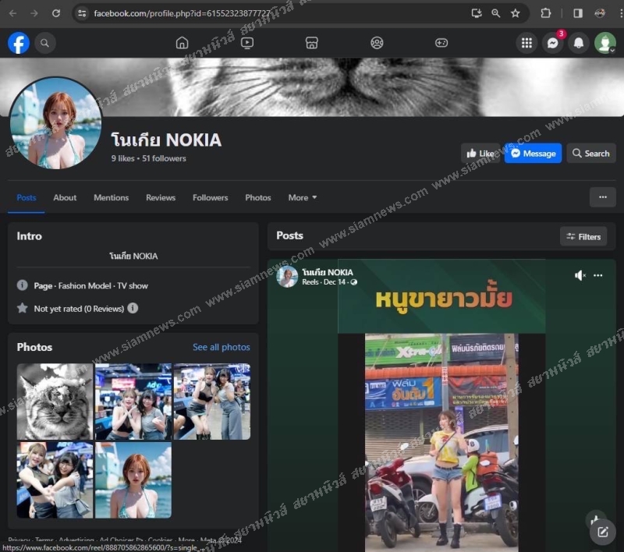
Task: Click Not yet rated (0 Reviews)
Action: pyautogui.click(x=79, y=309)
